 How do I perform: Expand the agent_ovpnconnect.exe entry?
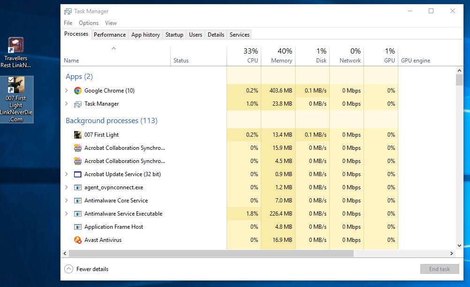[x=67, y=187]
